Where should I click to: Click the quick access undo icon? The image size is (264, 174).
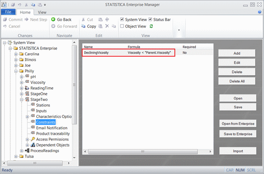[19, 5]
